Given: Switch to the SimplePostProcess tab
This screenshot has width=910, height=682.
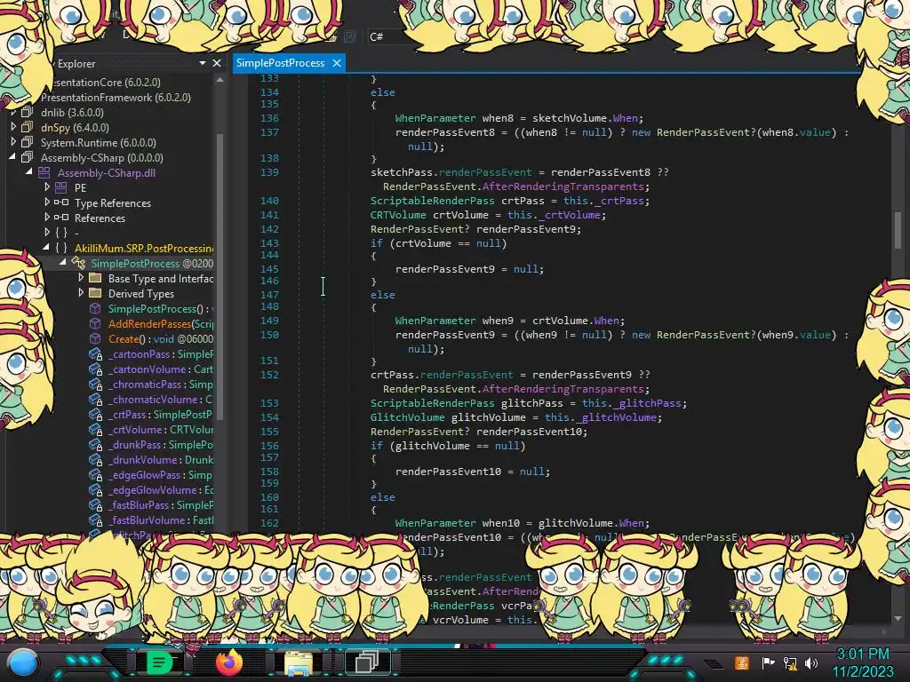Looking at the screenshot, I should 280,63.
